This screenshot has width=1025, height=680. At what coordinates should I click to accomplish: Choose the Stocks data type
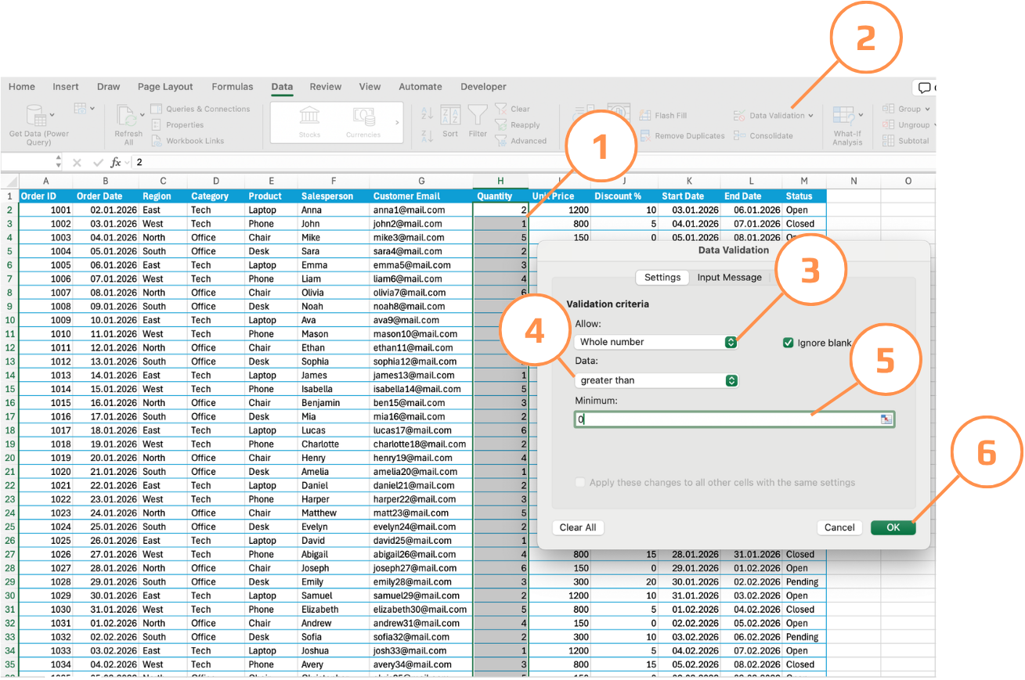click(309, 123)
